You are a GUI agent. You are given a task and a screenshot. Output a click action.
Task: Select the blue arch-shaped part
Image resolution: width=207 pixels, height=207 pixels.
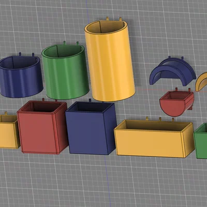coord(172,71)
